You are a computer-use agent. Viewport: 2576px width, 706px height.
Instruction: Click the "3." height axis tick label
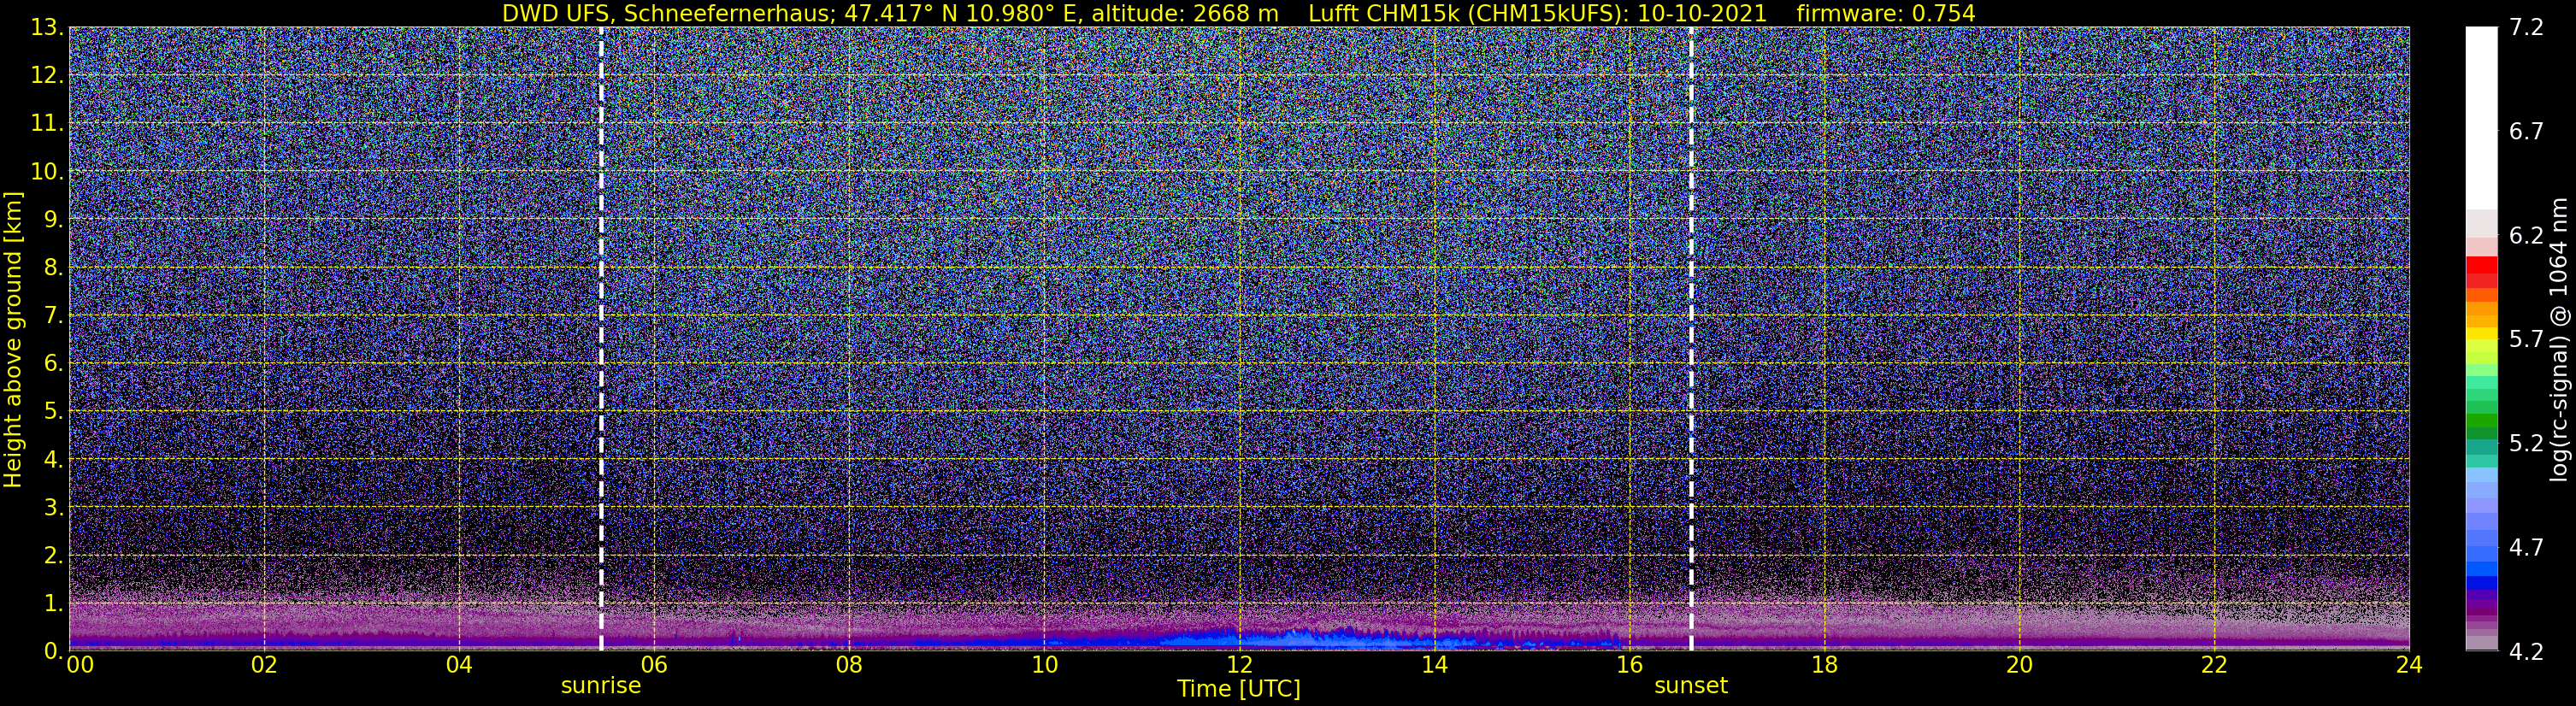coord(52,508)
